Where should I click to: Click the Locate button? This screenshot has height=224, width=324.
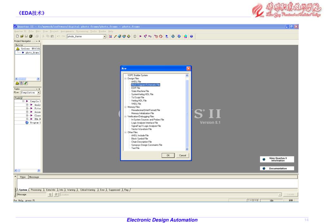click(x=290, y=195)
